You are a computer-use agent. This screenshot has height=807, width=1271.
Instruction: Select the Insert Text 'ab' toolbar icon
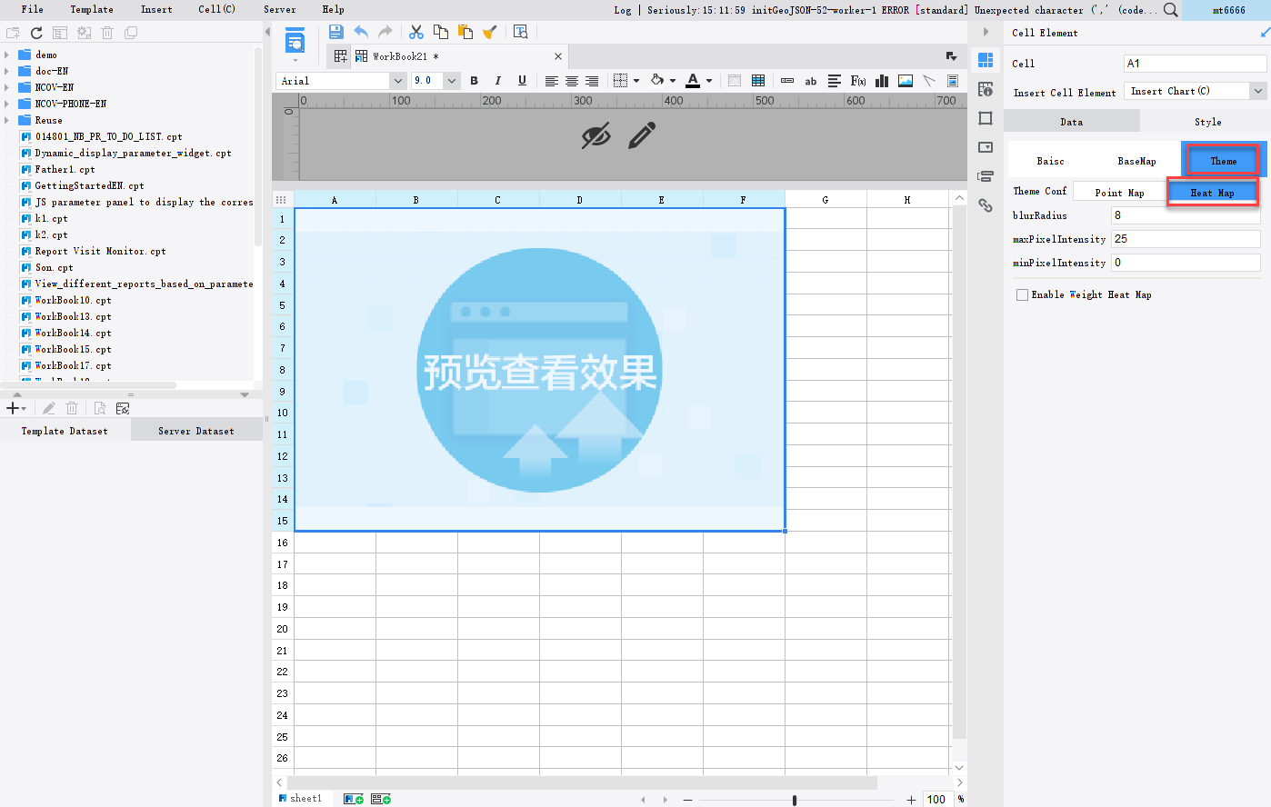pyautogui.click(x=810, y=81)
